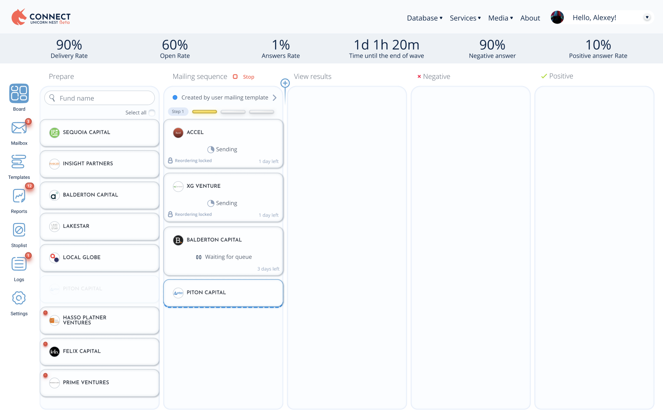The image size is (663, 417).
Task: Click the Local Globe logo icon
Action: coord(54,258)
